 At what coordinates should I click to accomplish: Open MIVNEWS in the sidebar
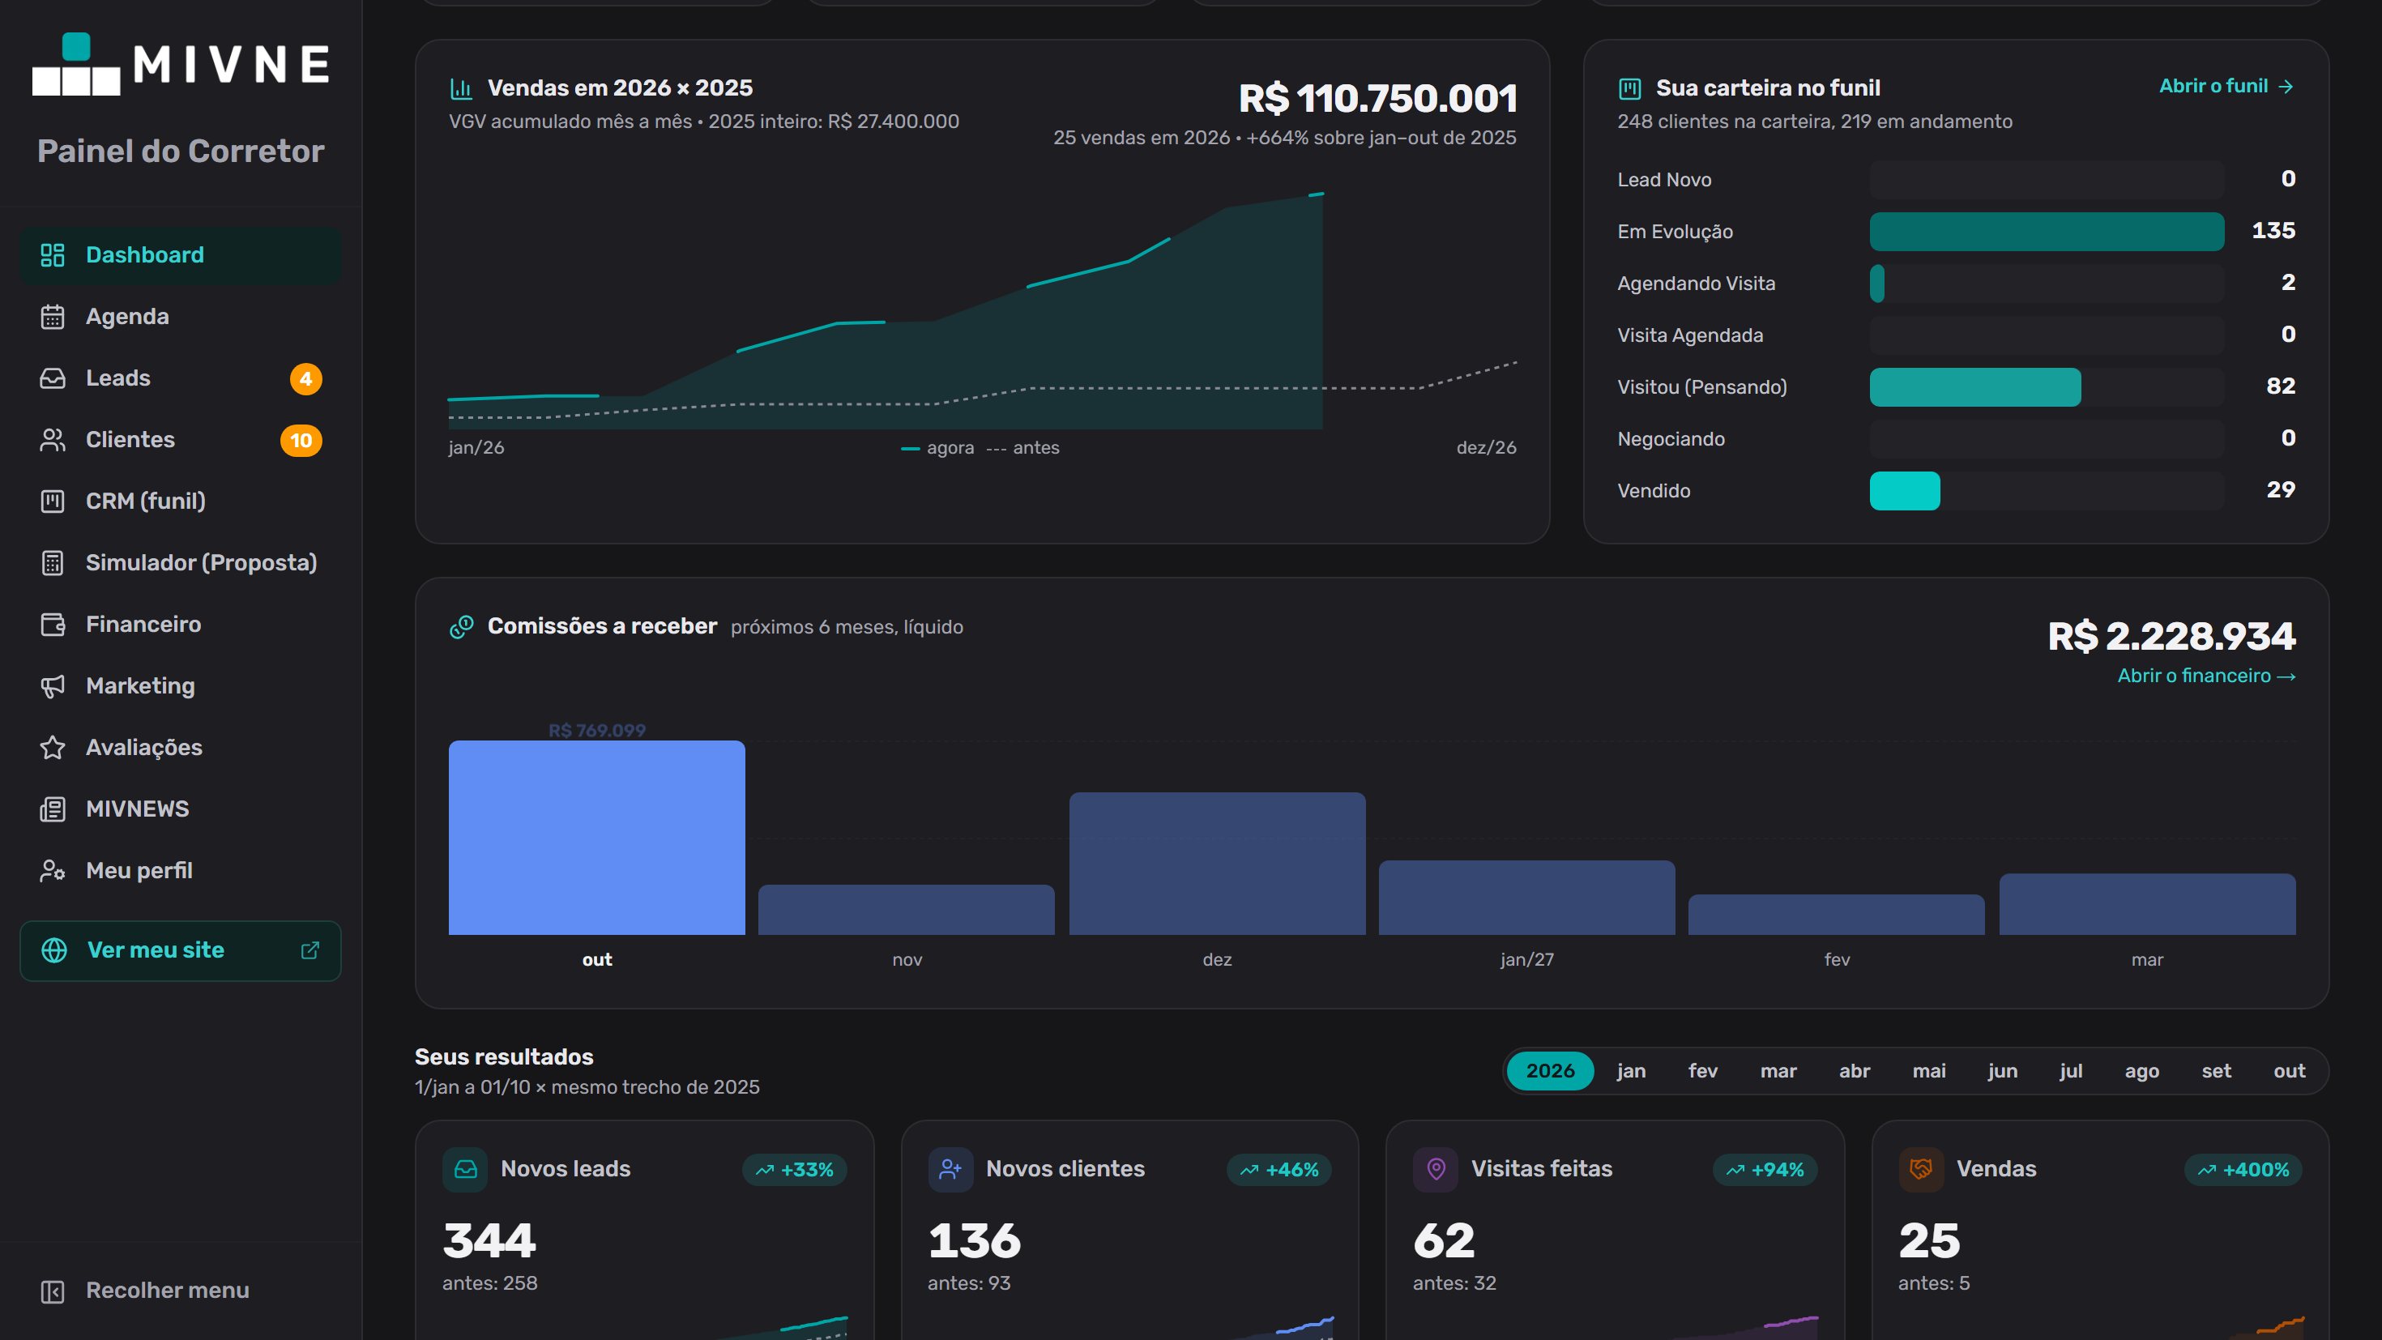181,809
